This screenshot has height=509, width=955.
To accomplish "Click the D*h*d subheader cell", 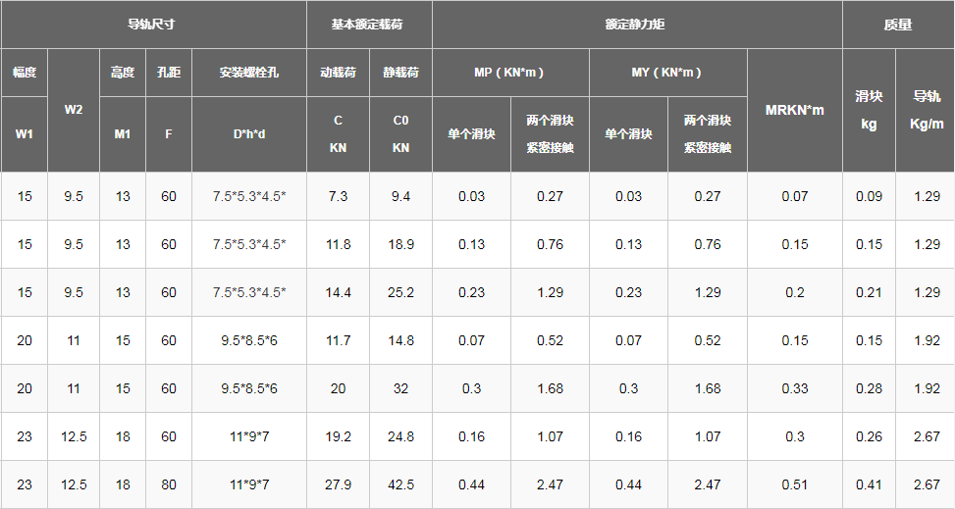I will (x=249, y=133).
